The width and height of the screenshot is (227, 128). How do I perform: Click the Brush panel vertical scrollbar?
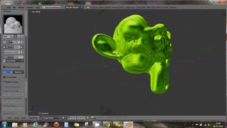tap(26, 24)
